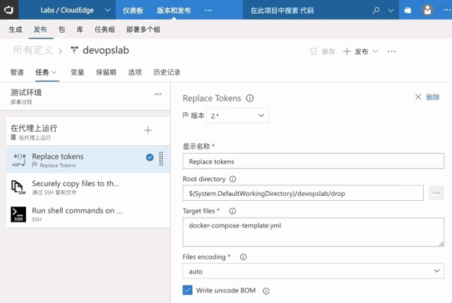Edit the Target files text area
Screen dimensions: 452x303
[314, 232]
